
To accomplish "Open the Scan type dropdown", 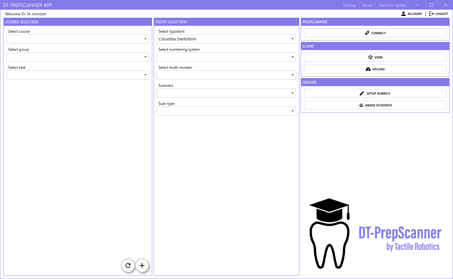I will tap(226, 111).
